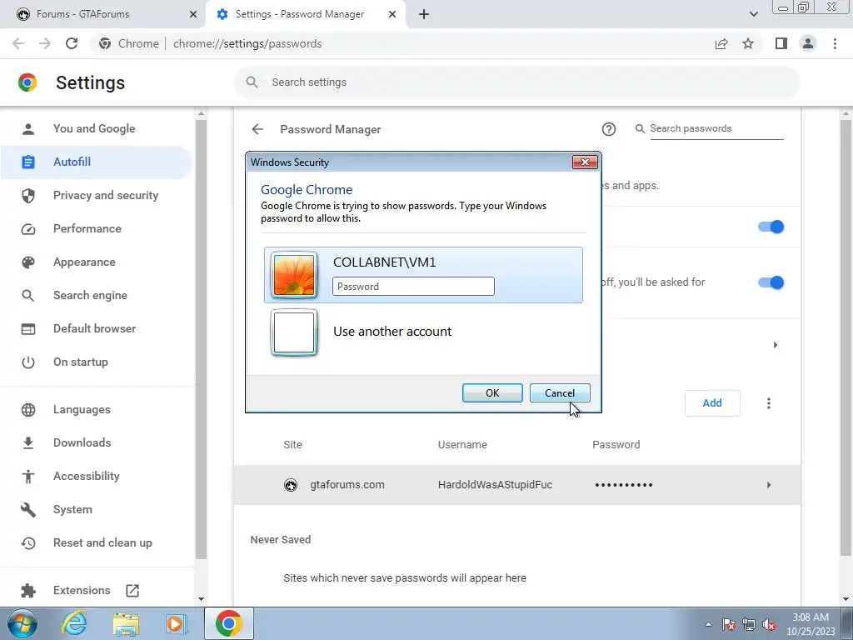
Task: Click the Reset and clean up icon
Action: (x=28, y=542)
